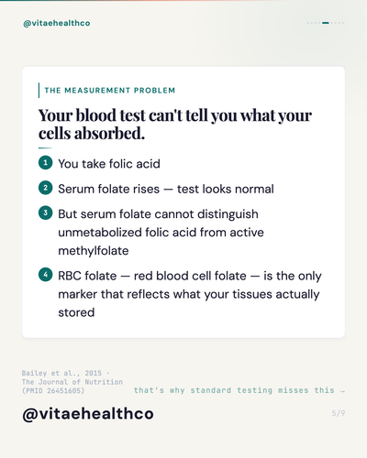Click the RBC folate step text
367x458 pixels.
[x=190, y=294]
